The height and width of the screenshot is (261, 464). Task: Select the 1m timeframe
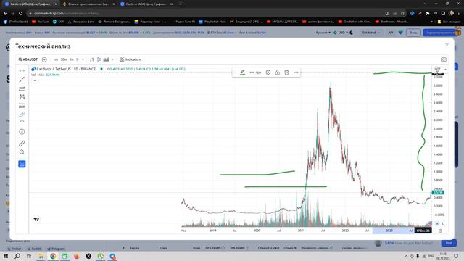coord(55,59)
